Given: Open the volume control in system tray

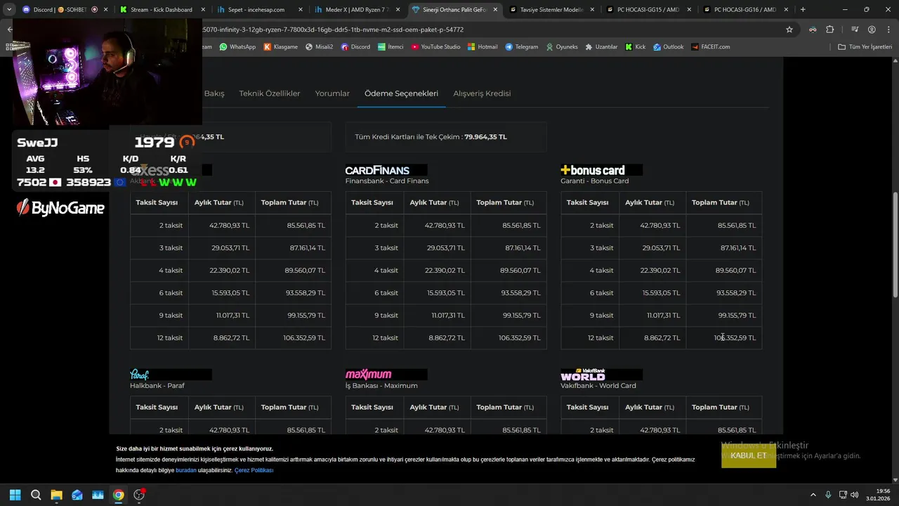Looking at the screenshot, I should click(855, 495).
